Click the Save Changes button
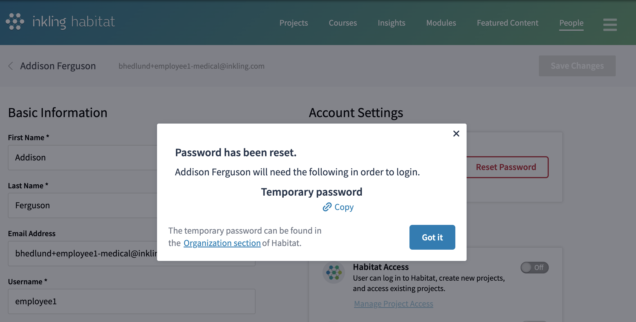Viewport: 636px width, 322px height. click(x=577, y=66)
